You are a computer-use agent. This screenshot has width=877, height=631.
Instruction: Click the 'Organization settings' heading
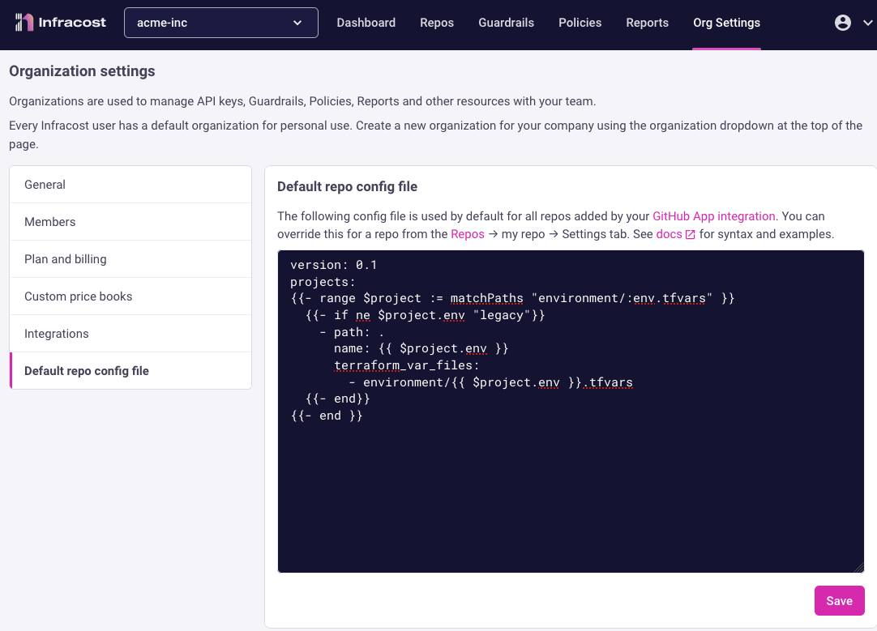(82, 71)
